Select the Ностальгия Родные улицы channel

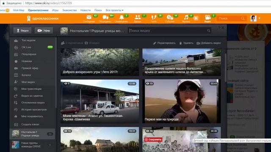(x=33, y=134)
